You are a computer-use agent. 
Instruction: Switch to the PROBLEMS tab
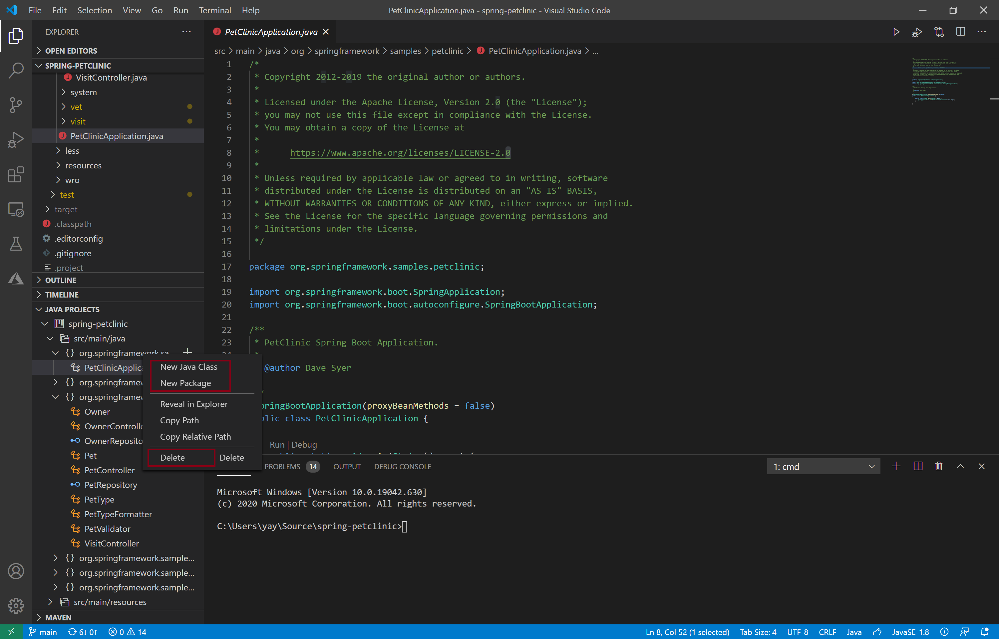[x=282, y=467]
